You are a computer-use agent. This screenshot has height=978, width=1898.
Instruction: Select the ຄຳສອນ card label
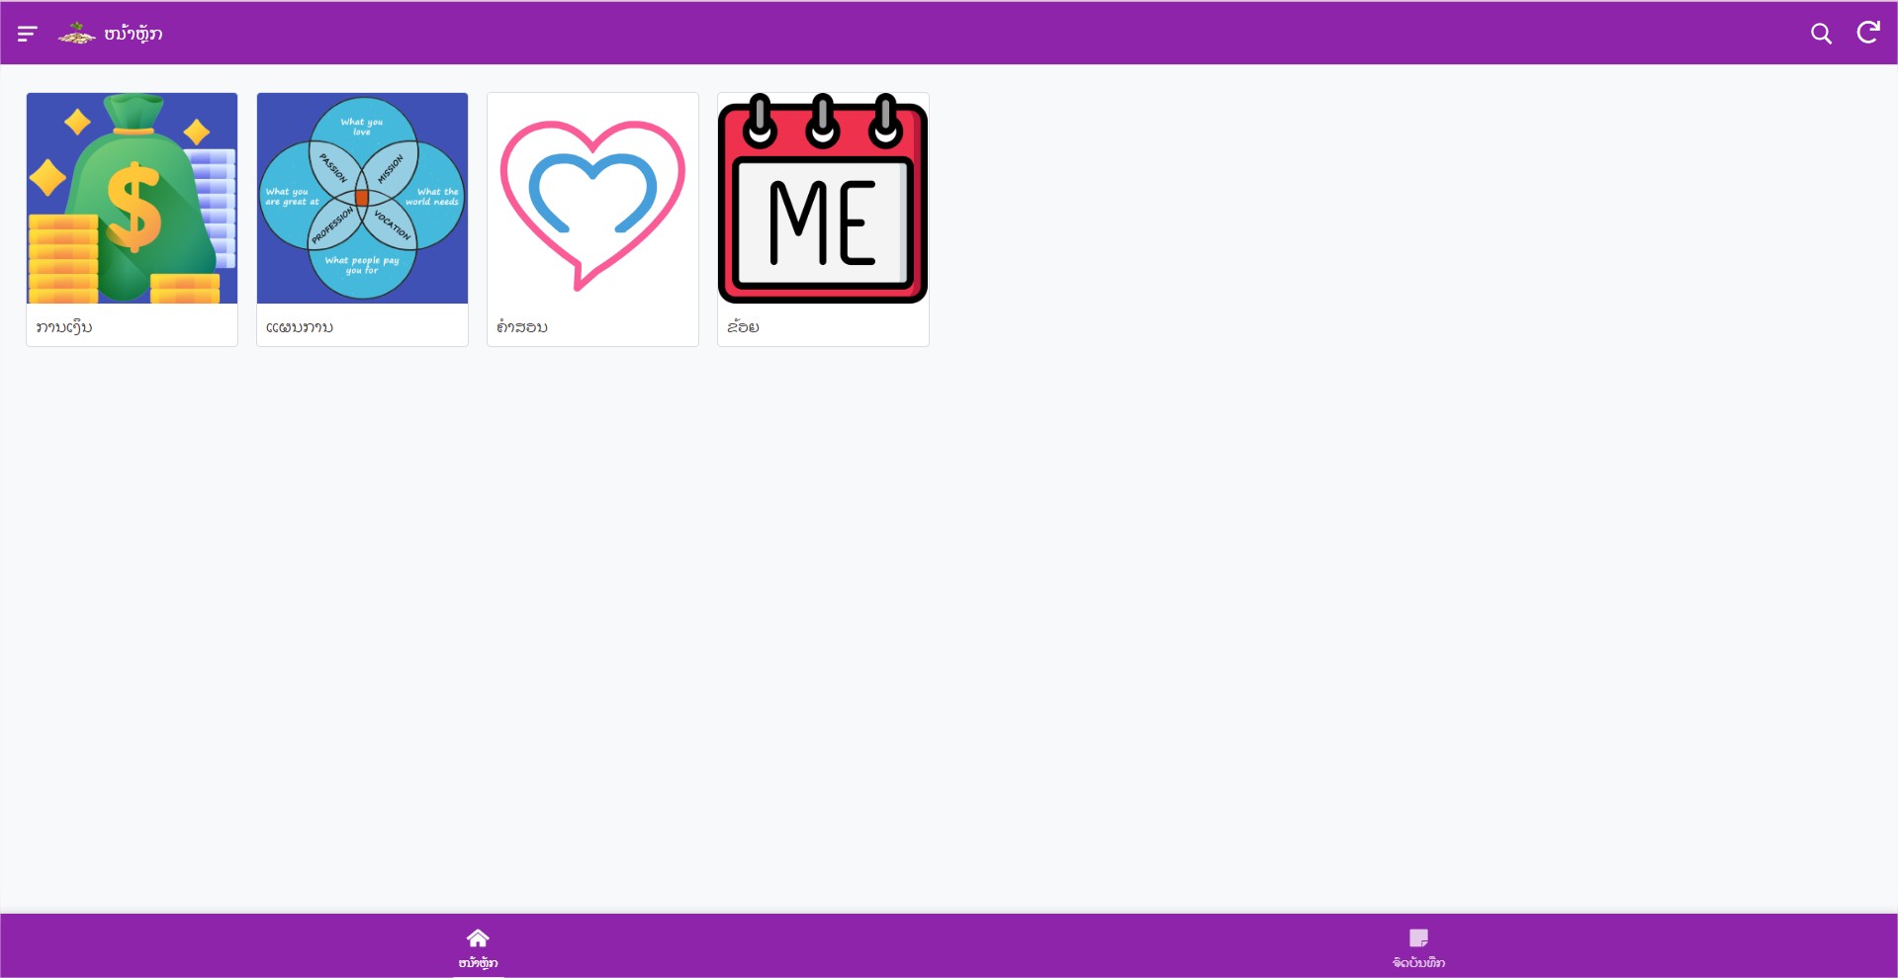[x=522, y=327]
